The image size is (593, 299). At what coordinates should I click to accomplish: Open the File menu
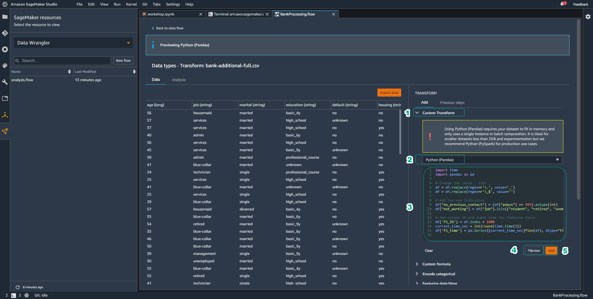79,4
